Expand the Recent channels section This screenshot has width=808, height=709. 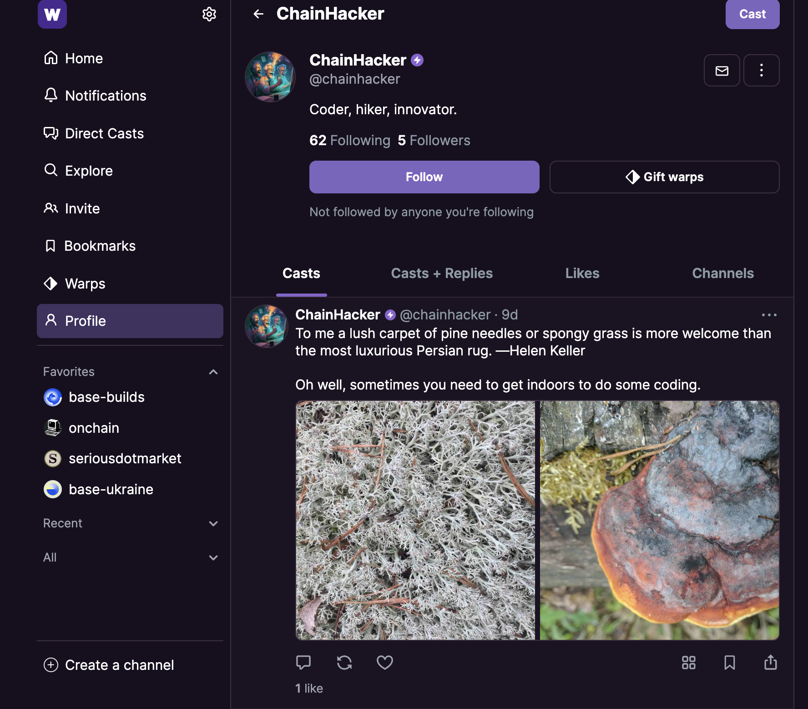(213, 523)
